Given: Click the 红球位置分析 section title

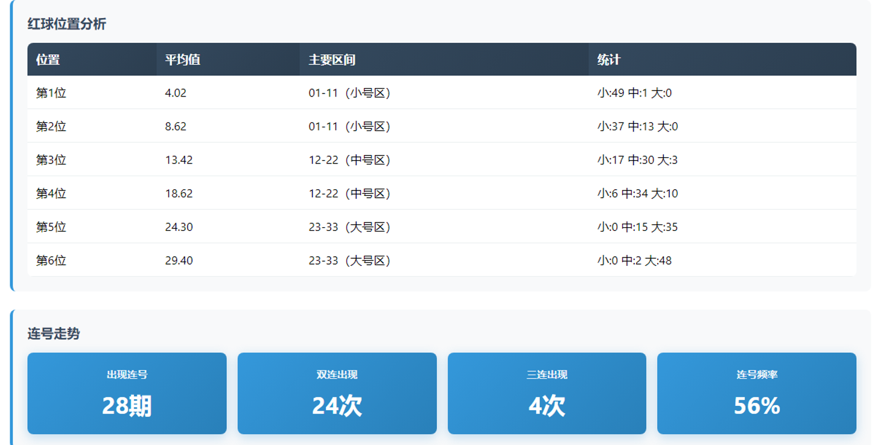Looking at the screenshot, I should click(x=67, y=24).
